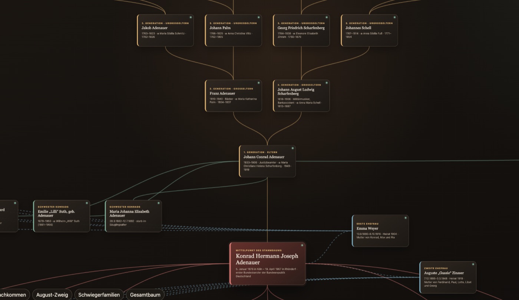Screen dimensions: 519x300
Task: Click "3. Generation · Urgrosseltern" above Jakob Adenauer
Action: (165, 23)
